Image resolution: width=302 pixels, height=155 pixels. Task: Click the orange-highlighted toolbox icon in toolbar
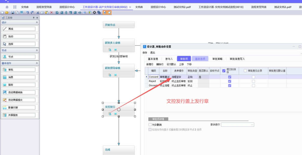coord(105,12)
